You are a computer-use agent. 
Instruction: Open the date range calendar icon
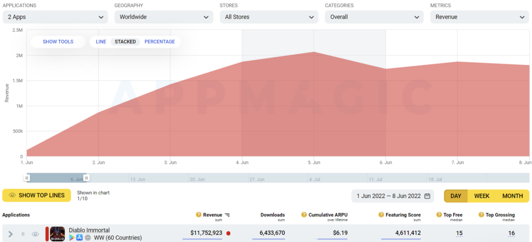427,196
